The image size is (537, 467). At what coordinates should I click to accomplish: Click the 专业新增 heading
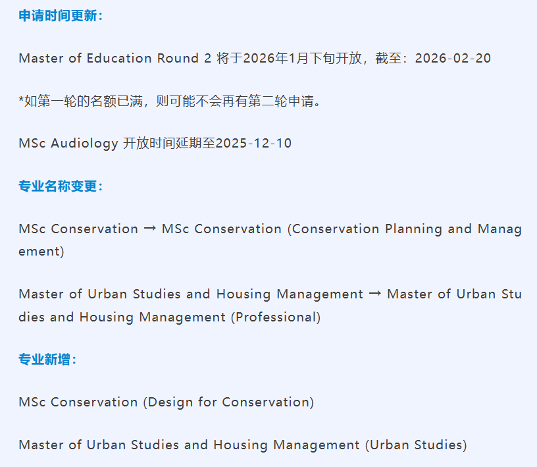[47, 359]
